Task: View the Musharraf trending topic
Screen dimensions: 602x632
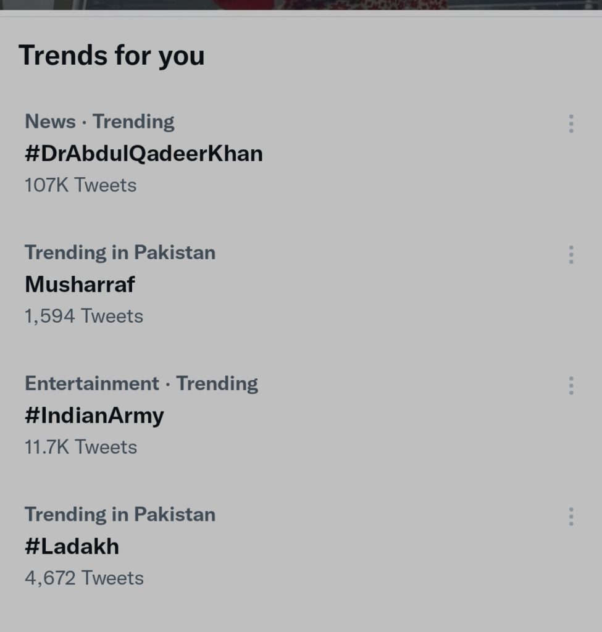Action: (x=80, y=284)
